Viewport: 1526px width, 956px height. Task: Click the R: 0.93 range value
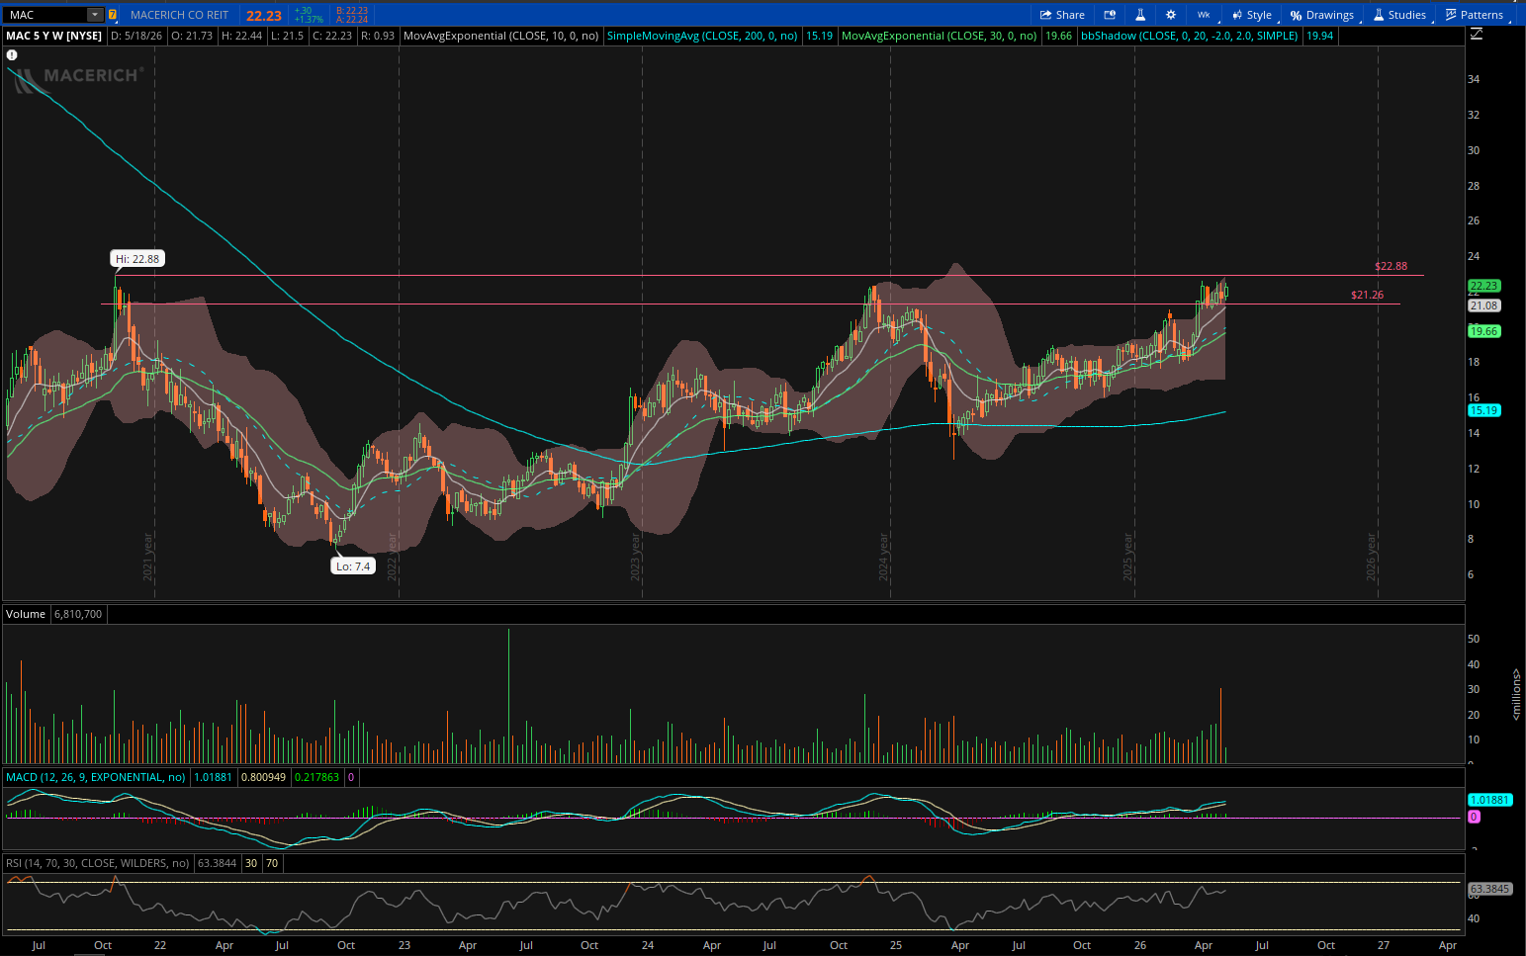coord(378,36)
